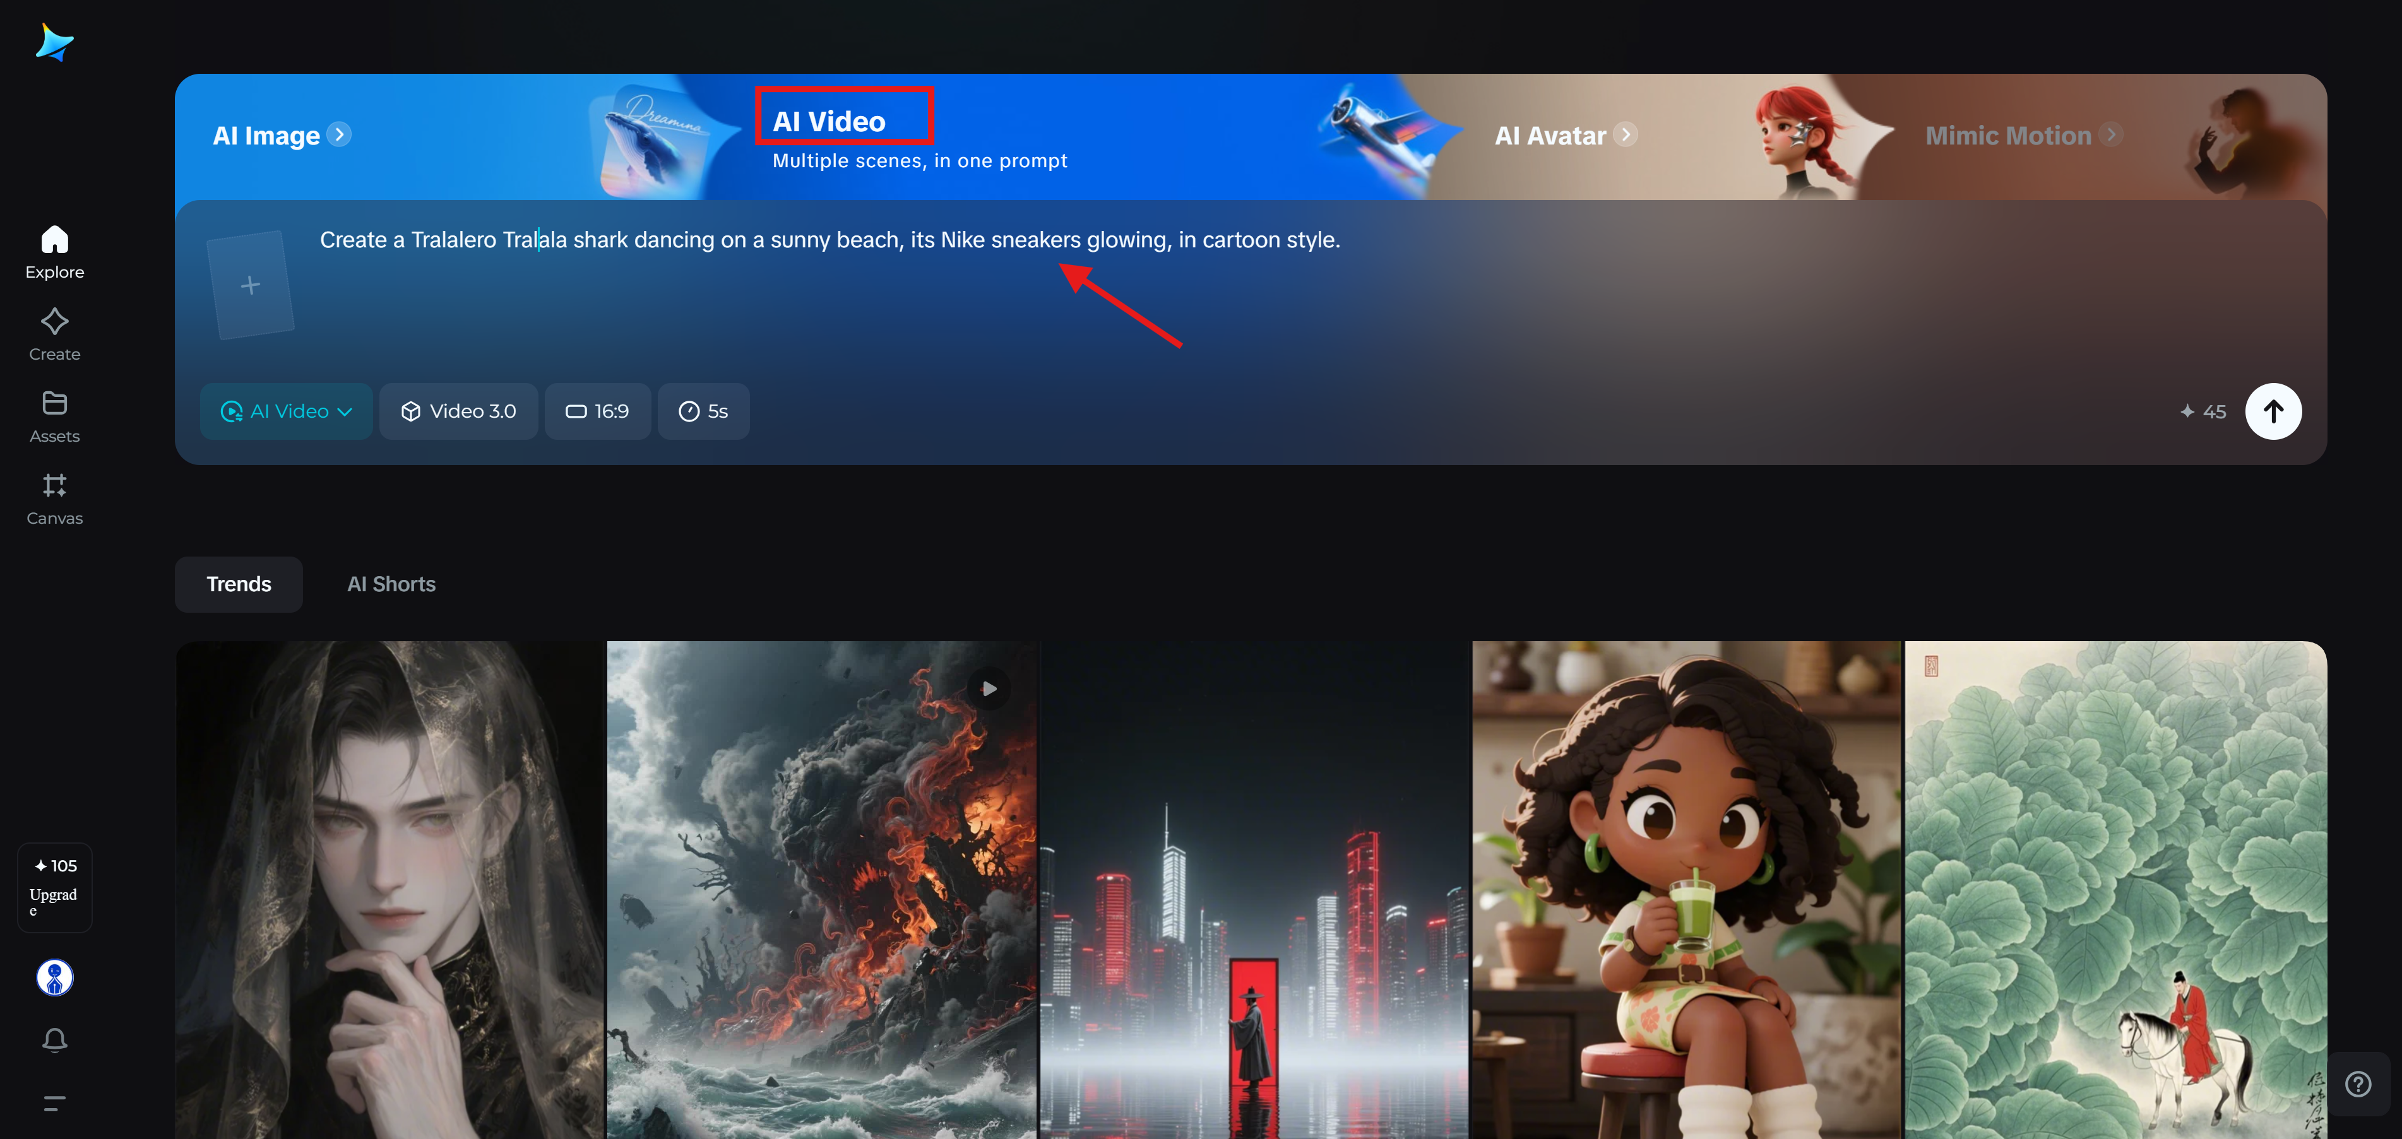Open the Video 3.0 model selector
The image size is (2402, 1139).
(458, 411)
